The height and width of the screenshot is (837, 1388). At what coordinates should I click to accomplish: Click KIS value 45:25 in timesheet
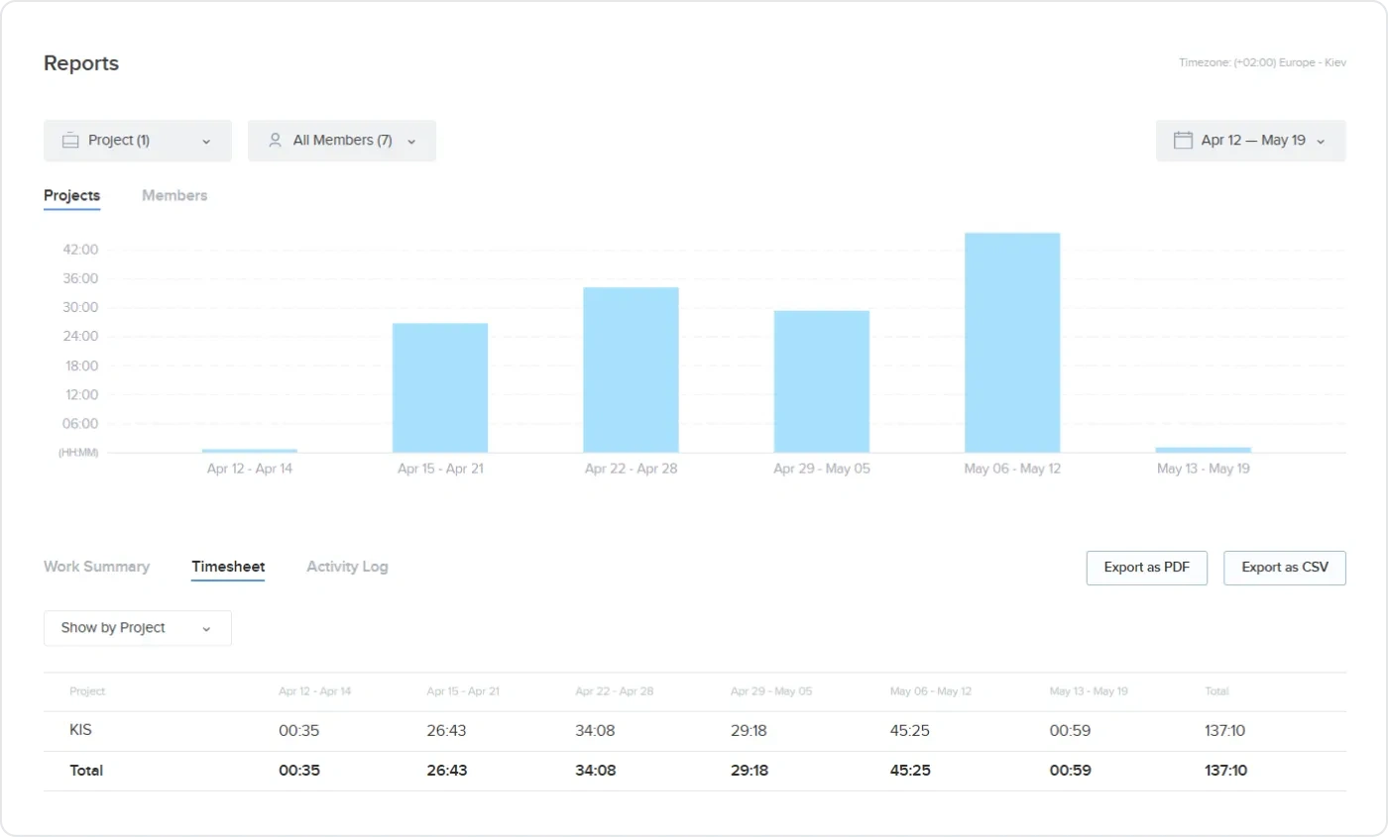911,732
